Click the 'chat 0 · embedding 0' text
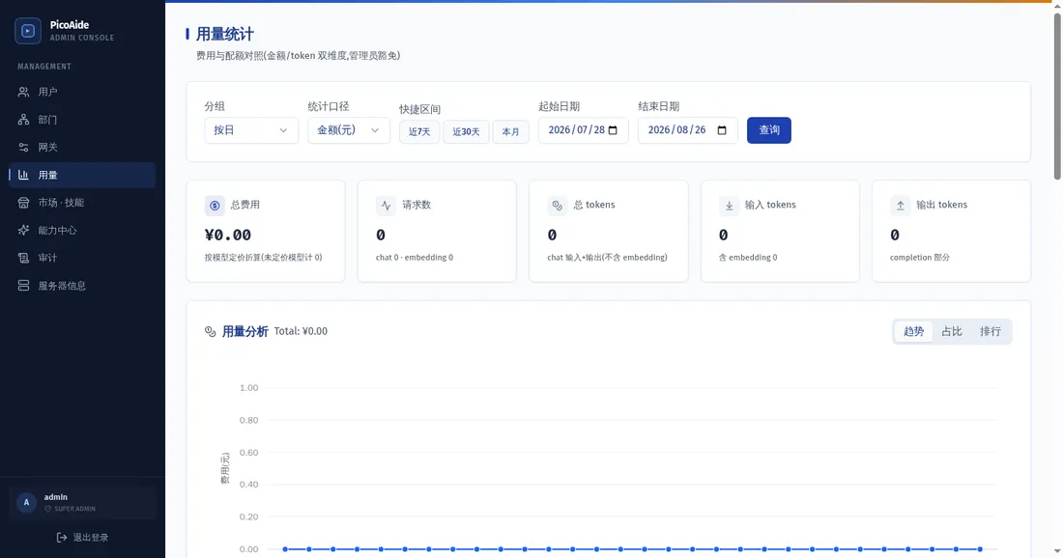 coord(415,258)
